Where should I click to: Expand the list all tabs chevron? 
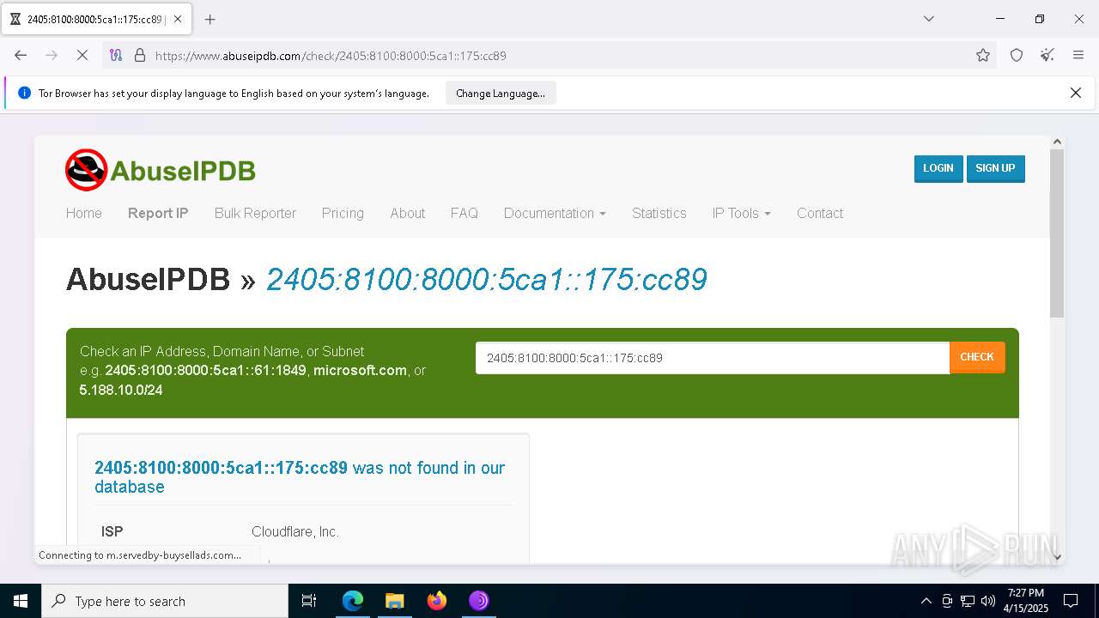(928, 19)
